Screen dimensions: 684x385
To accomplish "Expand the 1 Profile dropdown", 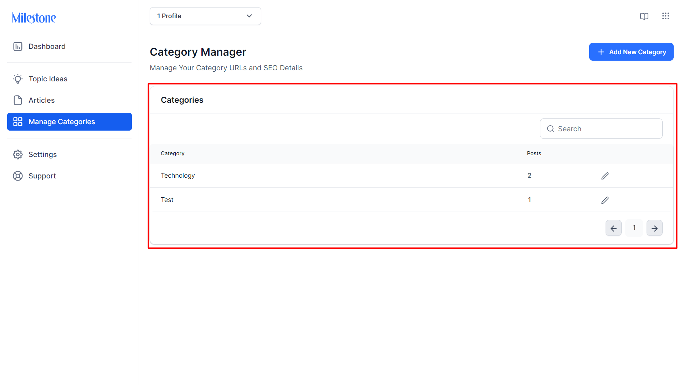I will click(205, 16).
